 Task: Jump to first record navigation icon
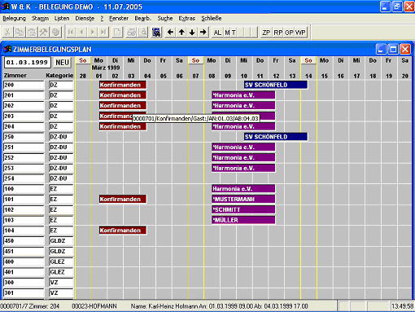point(71,33)
